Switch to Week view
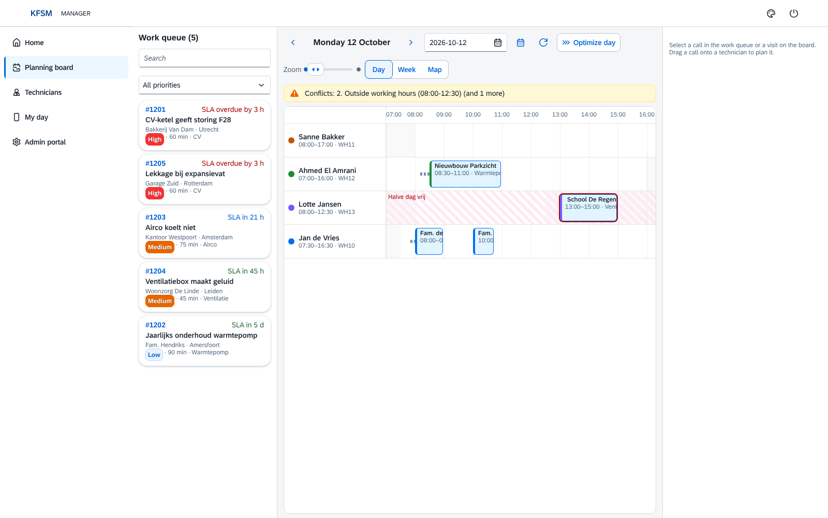The height and width of the screenshot is (518, 828). 407,69
